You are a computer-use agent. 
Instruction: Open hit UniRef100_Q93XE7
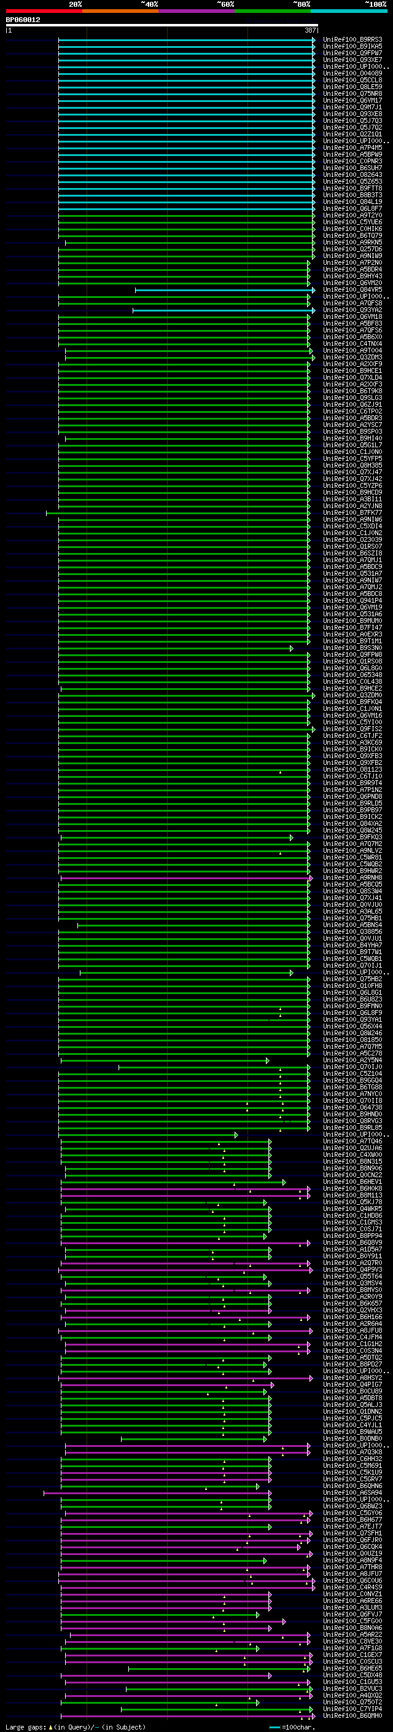click(x=352, y=60)
